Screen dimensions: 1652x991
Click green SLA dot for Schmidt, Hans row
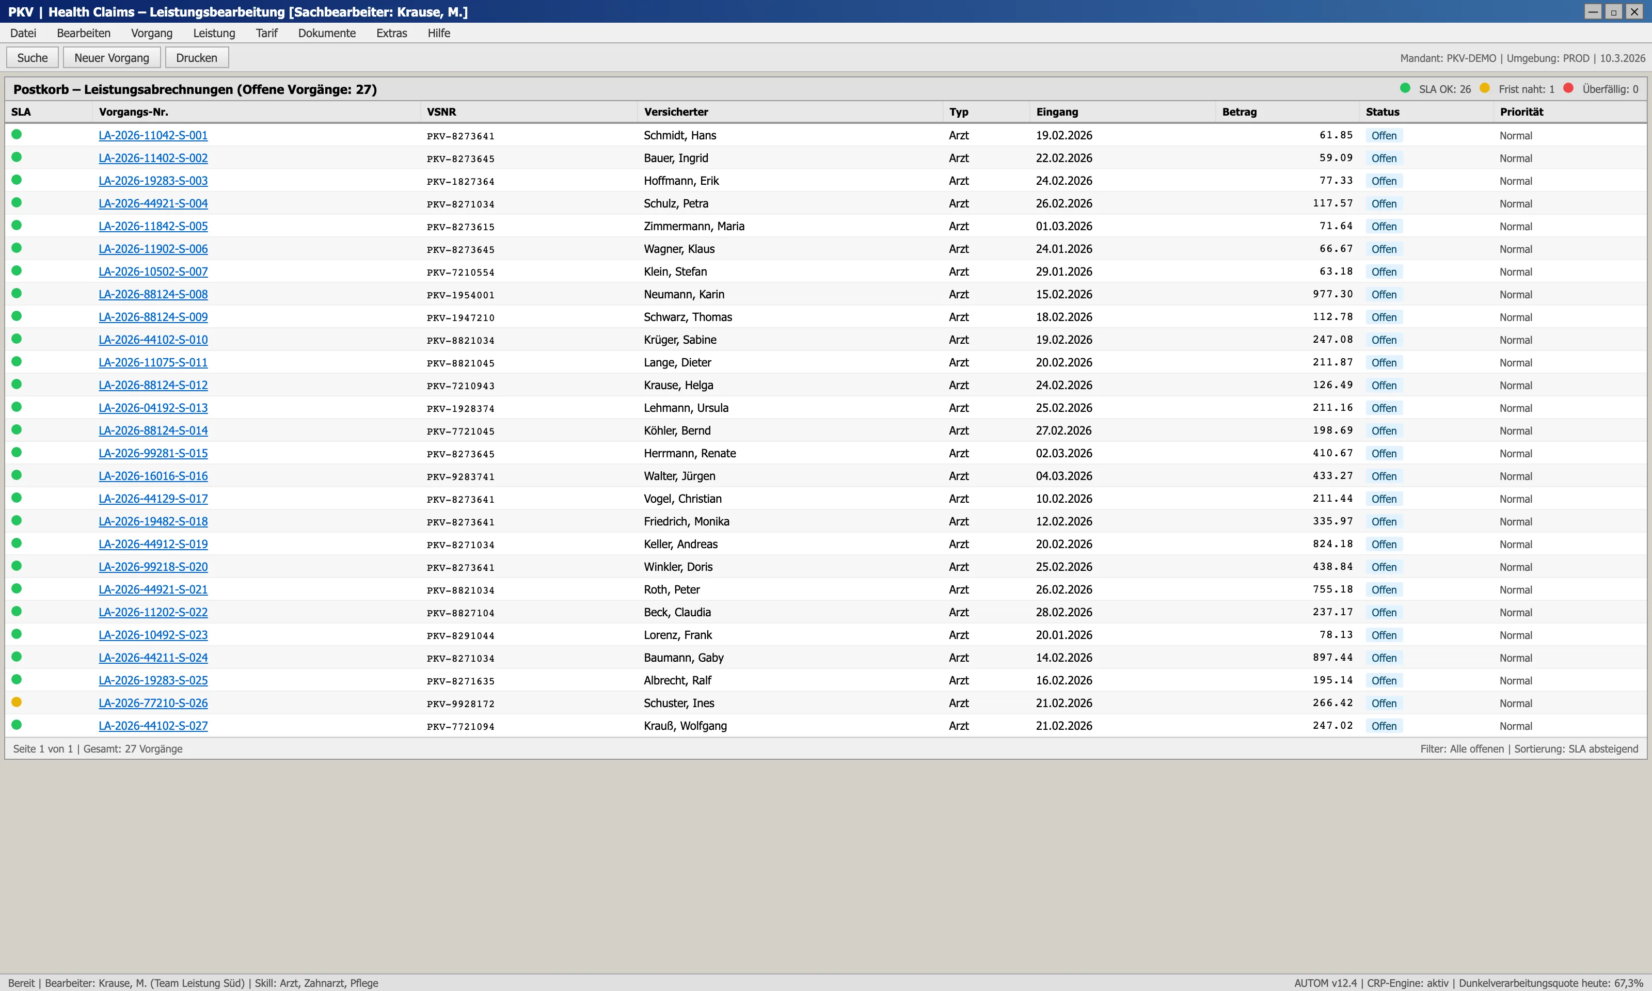(x=17, y=134)
